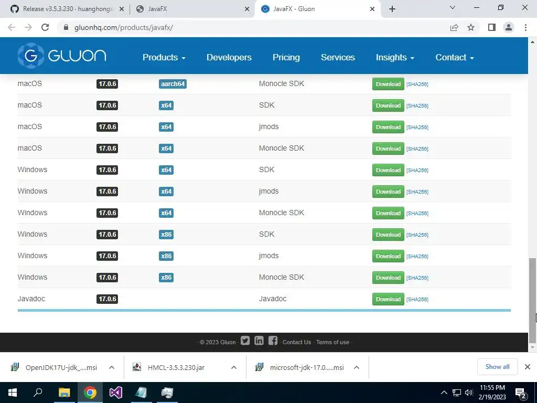Open volume control in system tray
The image size is (537, 403).
(x=469, y=393)
